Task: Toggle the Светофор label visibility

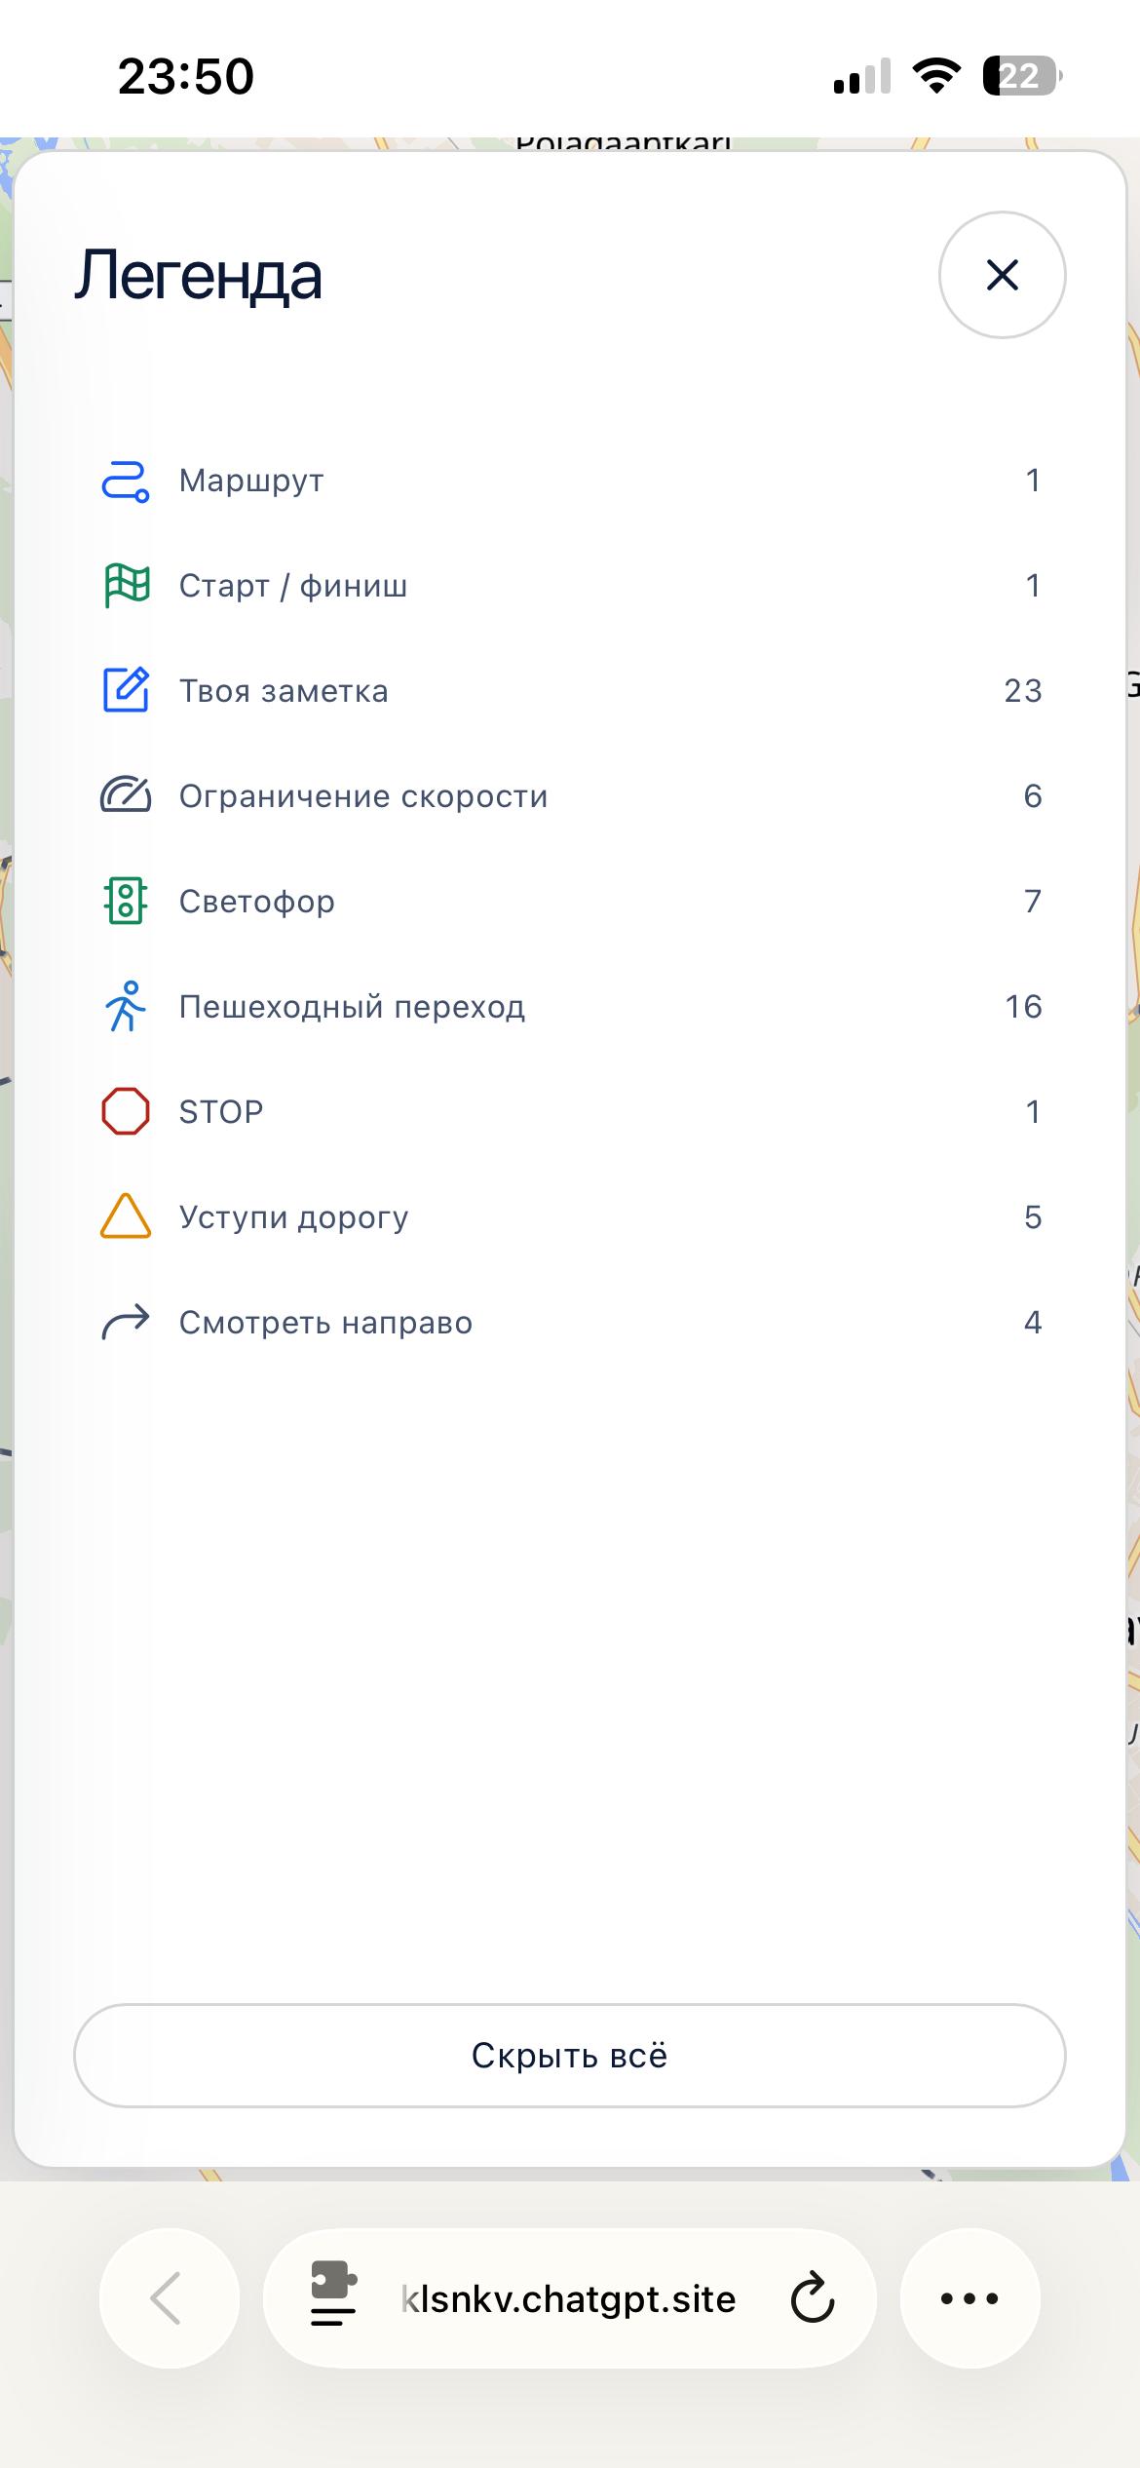Action: 570,902
